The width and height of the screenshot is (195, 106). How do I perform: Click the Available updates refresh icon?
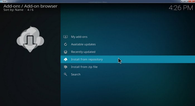65,44
